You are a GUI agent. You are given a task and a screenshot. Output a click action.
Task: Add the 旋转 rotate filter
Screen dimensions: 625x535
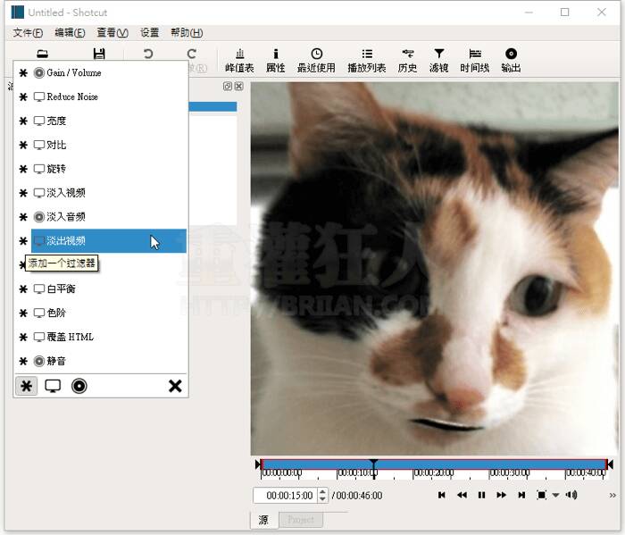click(108, 169)
